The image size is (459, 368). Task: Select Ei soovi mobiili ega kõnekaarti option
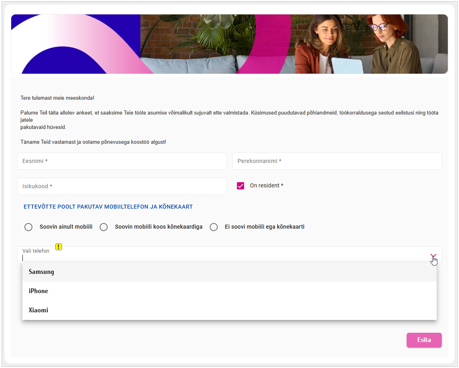[214, 227]
